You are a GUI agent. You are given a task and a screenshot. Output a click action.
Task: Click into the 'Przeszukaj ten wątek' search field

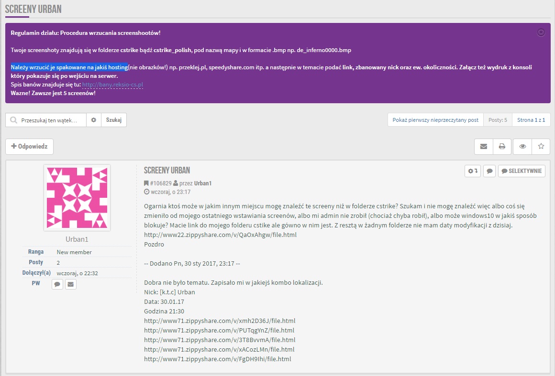50,120
